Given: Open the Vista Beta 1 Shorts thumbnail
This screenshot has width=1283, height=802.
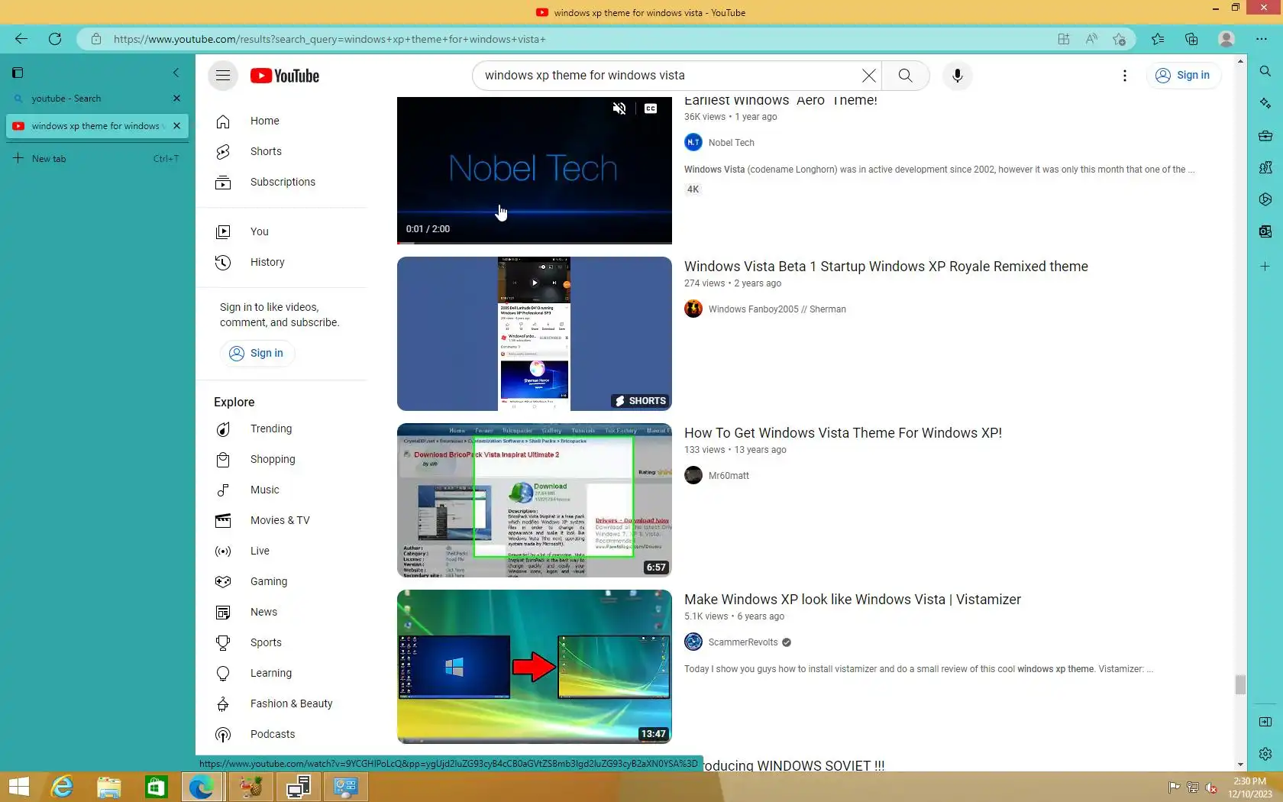Looking at the screenshot, I should pyautogui.click(x=535, y=334).
